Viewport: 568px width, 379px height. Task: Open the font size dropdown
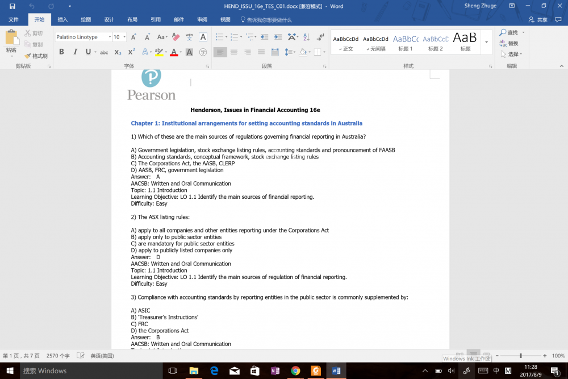click(124, 37)
